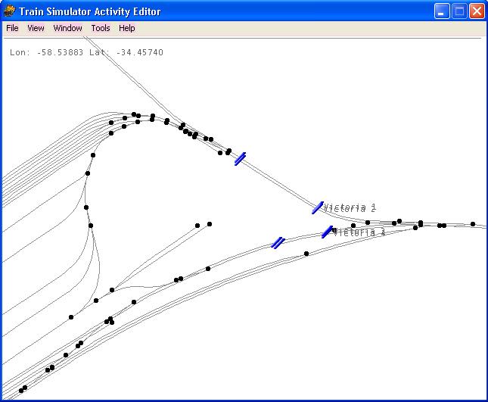Click the Lon/Lat coordinate readout

click(86, 53)
